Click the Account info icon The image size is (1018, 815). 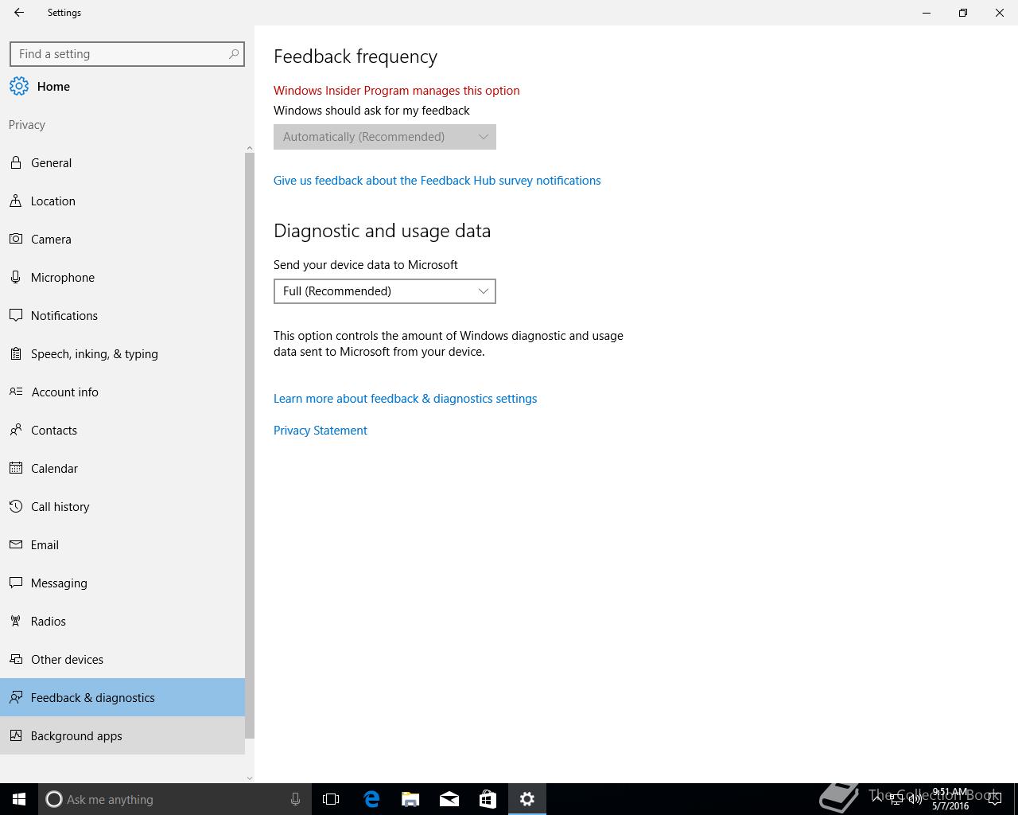pos(16,392)
